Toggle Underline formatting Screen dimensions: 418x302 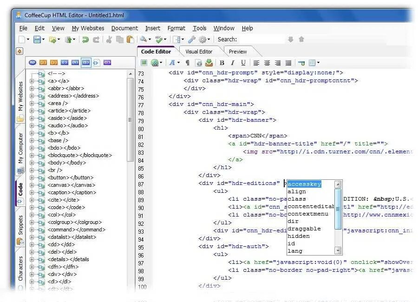243,63
